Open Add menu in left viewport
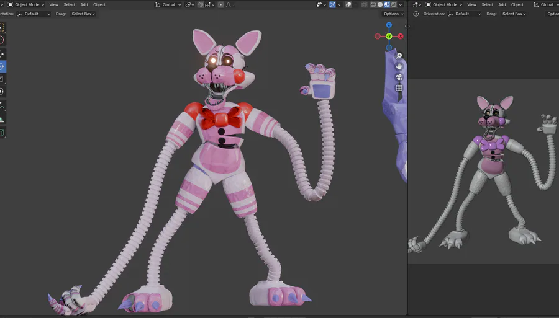 (x=84, y=4)
